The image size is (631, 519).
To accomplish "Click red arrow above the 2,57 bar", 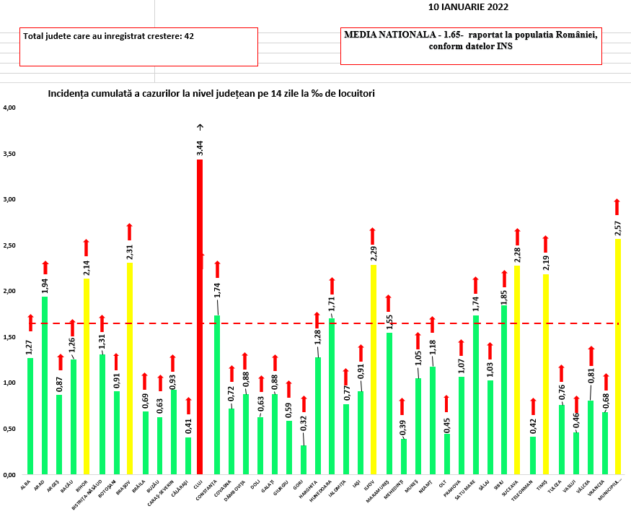I will pyautogui.click(x=617, y=207).
